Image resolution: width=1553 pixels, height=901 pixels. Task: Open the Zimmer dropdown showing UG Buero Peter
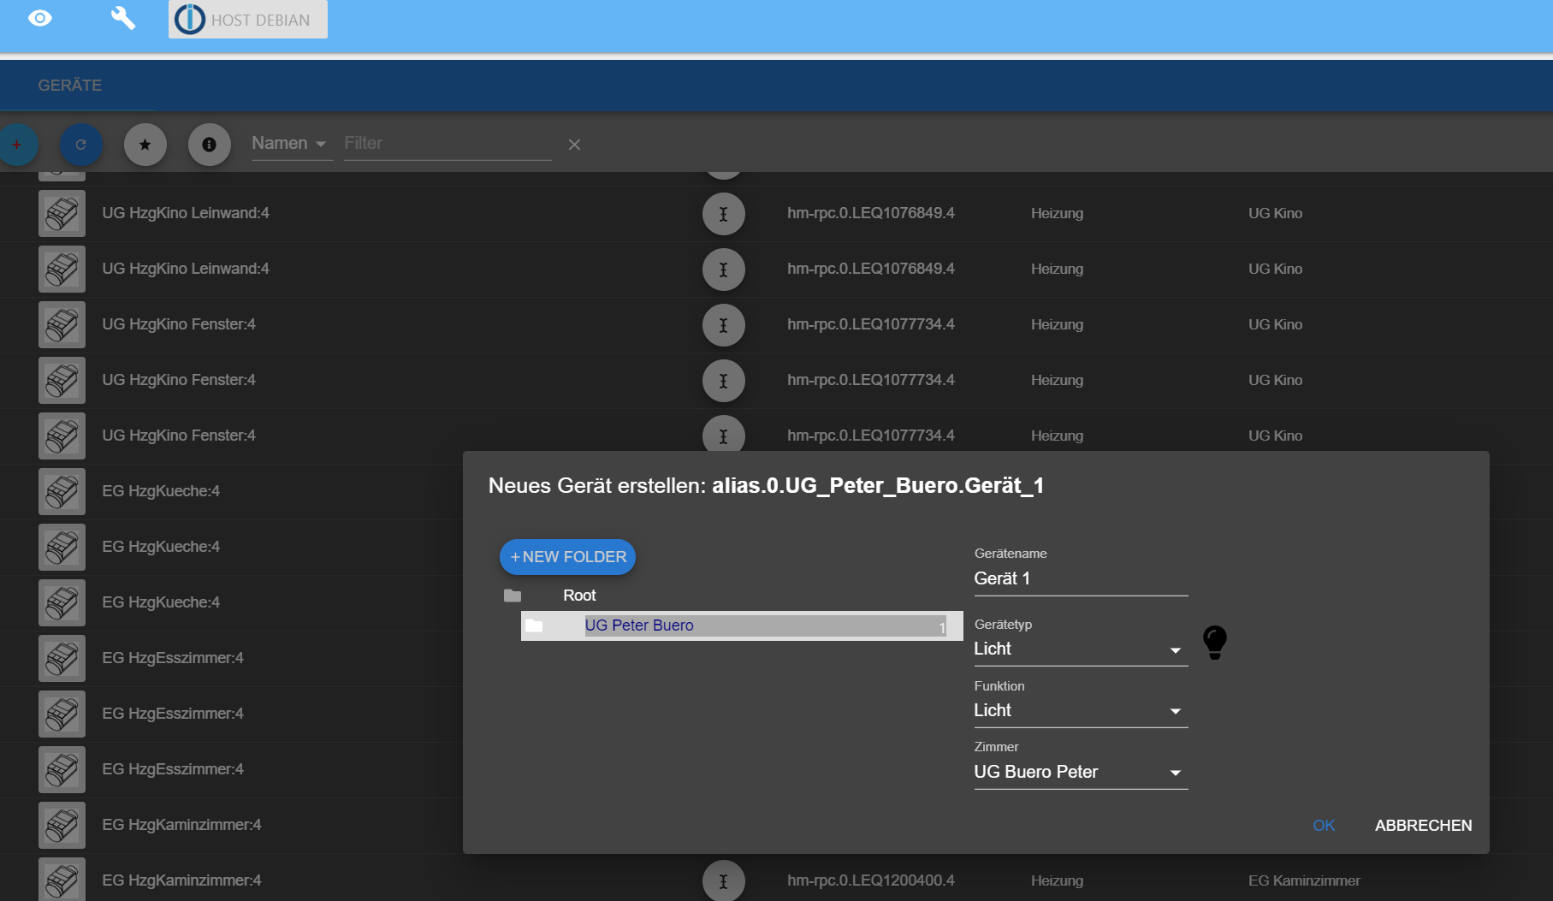pos(1081,773)
